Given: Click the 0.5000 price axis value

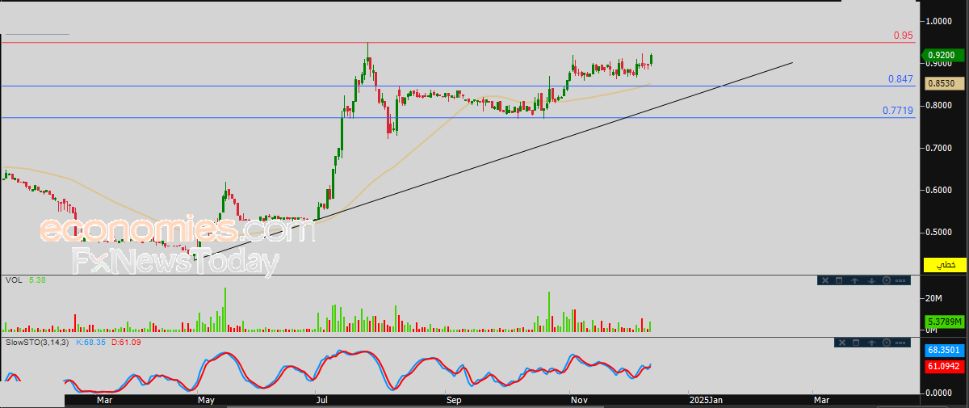Looking at the screenshot, I should pyautogui.click(x=940, y=232).
